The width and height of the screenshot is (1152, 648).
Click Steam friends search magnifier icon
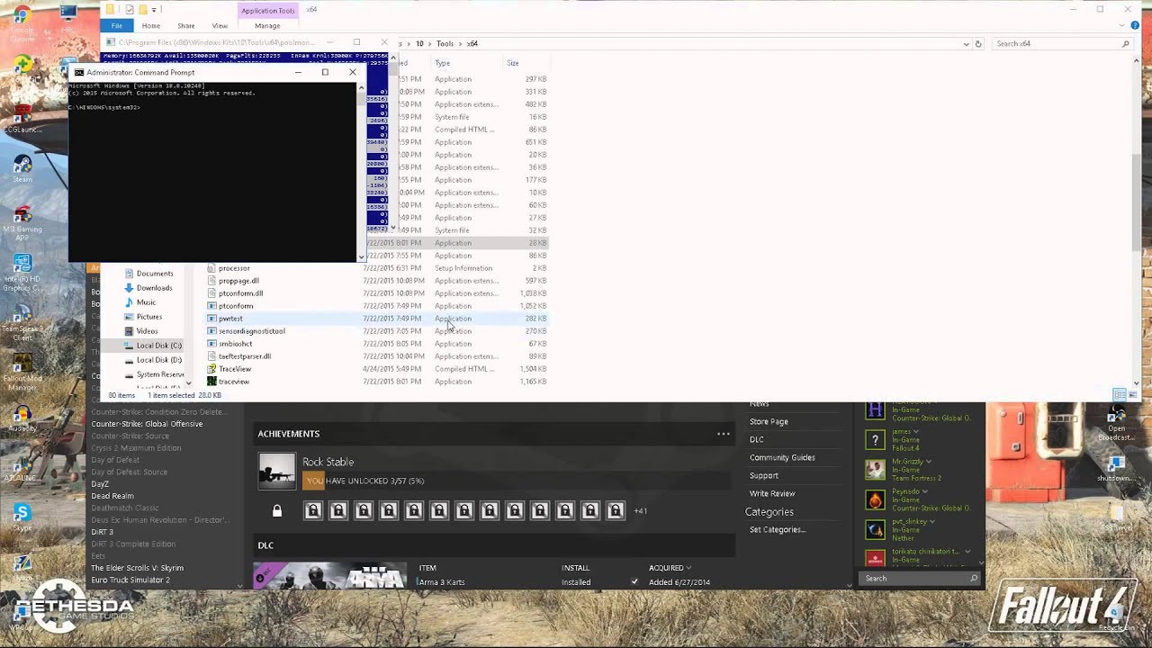coord(974,579)
